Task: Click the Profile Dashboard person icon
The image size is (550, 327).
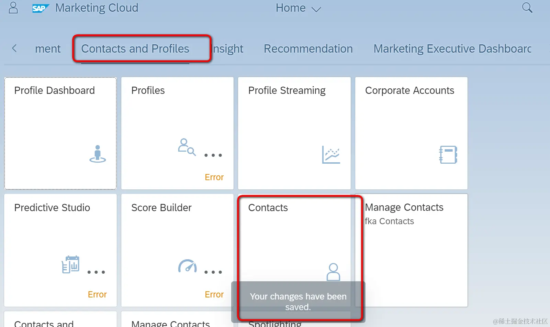Action: click(98, 154)
